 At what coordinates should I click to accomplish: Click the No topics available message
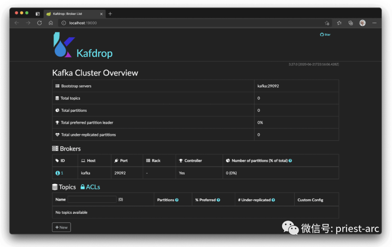point(71,212)
